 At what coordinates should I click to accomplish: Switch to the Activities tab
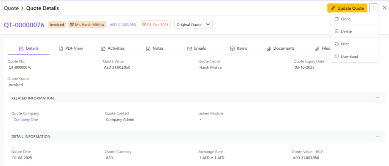[x=112, y=49]
